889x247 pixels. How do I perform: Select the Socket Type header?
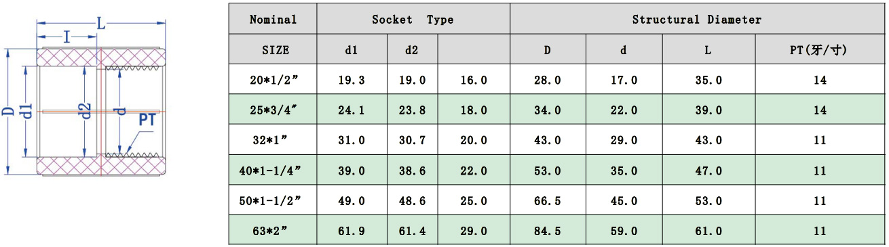[413, 19]
